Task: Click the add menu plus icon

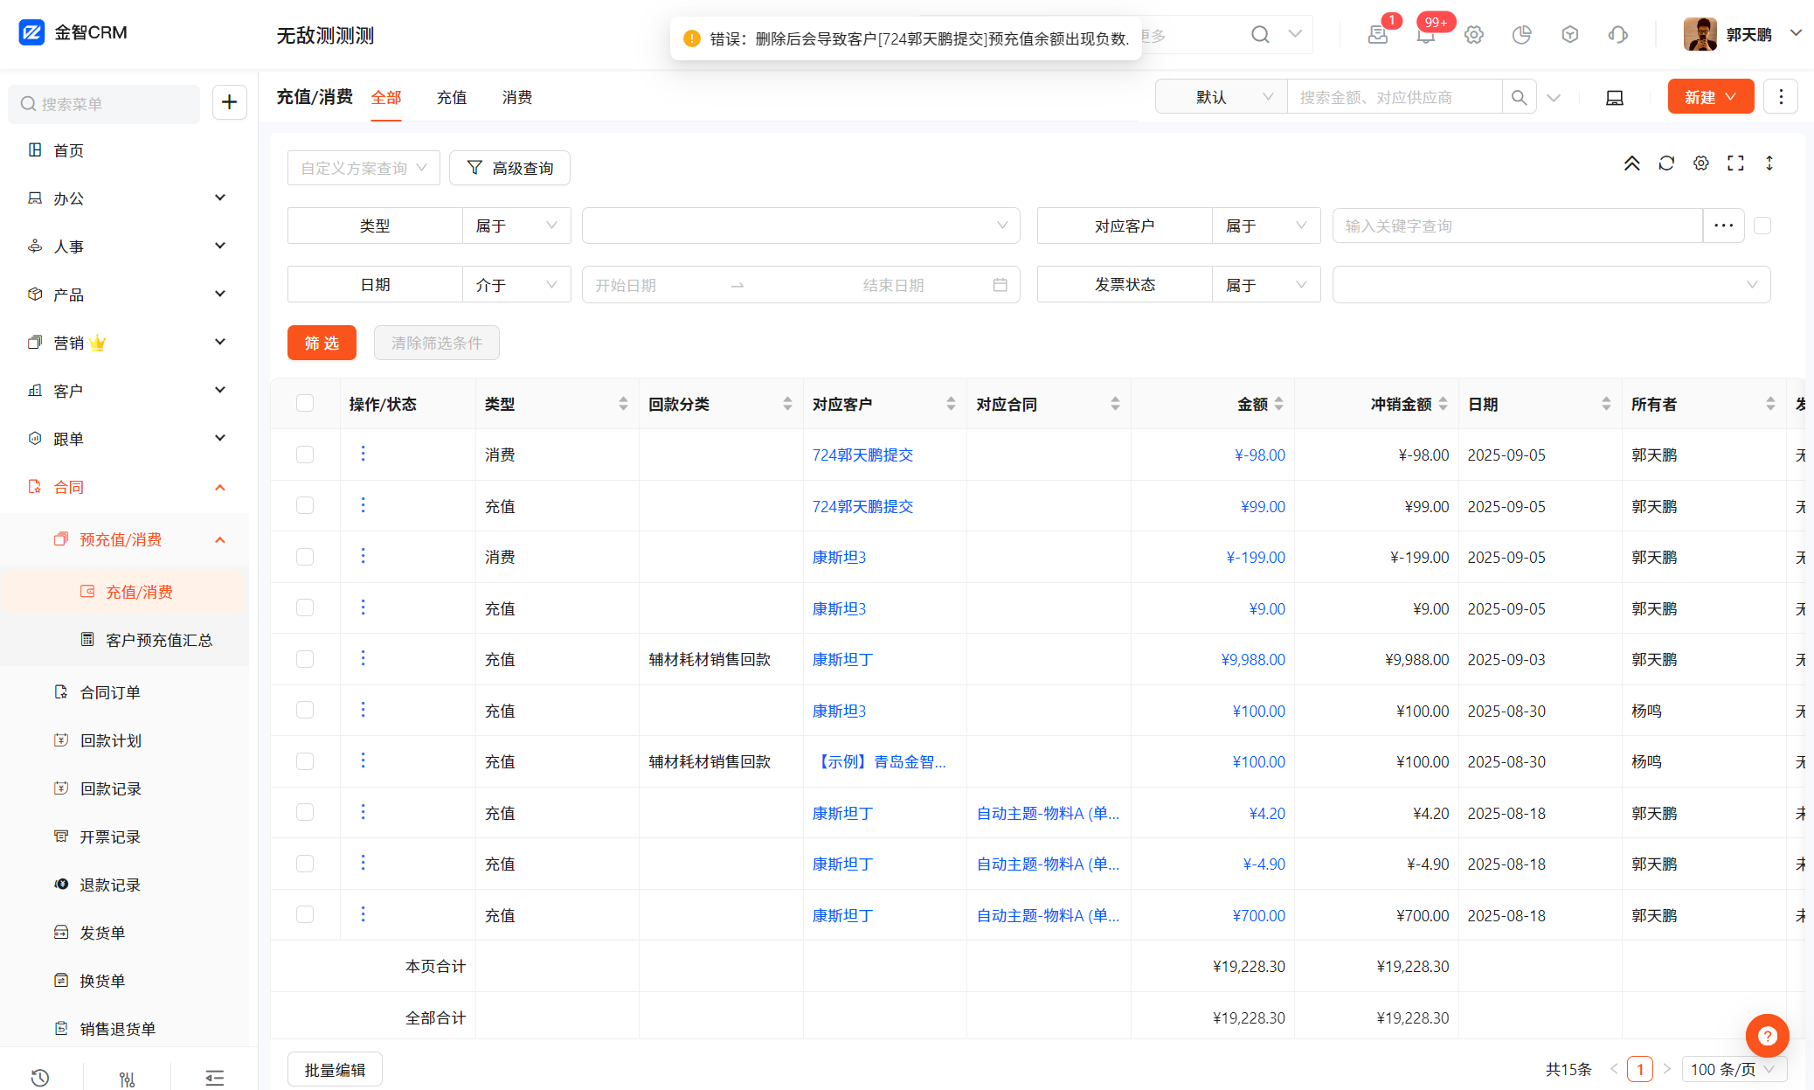Action: click(229, 102)
